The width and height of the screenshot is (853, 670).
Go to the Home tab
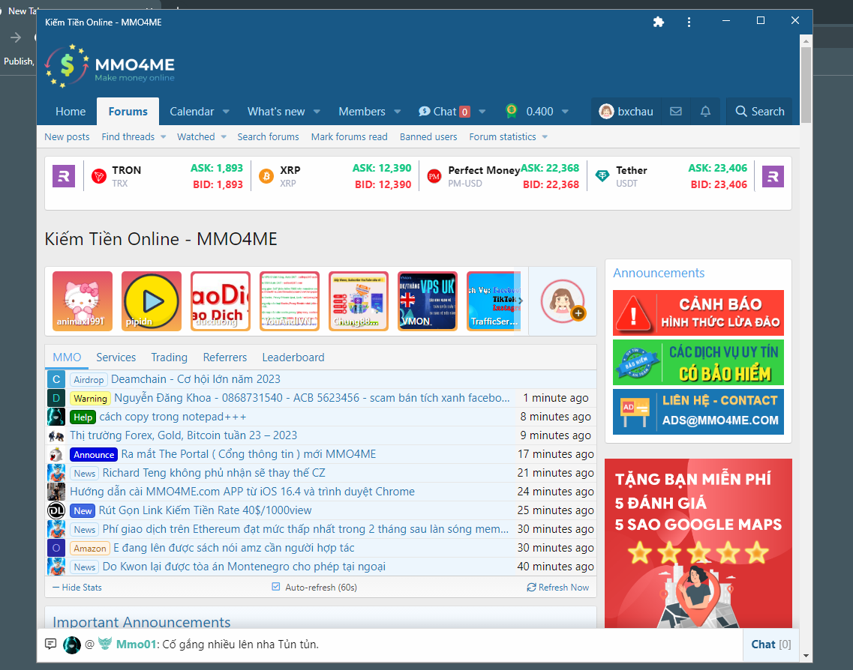coord(71,112)
